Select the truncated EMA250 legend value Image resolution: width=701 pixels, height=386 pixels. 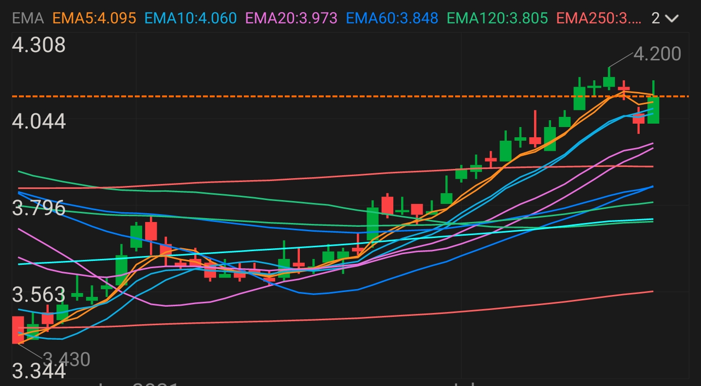click(599, 18)
